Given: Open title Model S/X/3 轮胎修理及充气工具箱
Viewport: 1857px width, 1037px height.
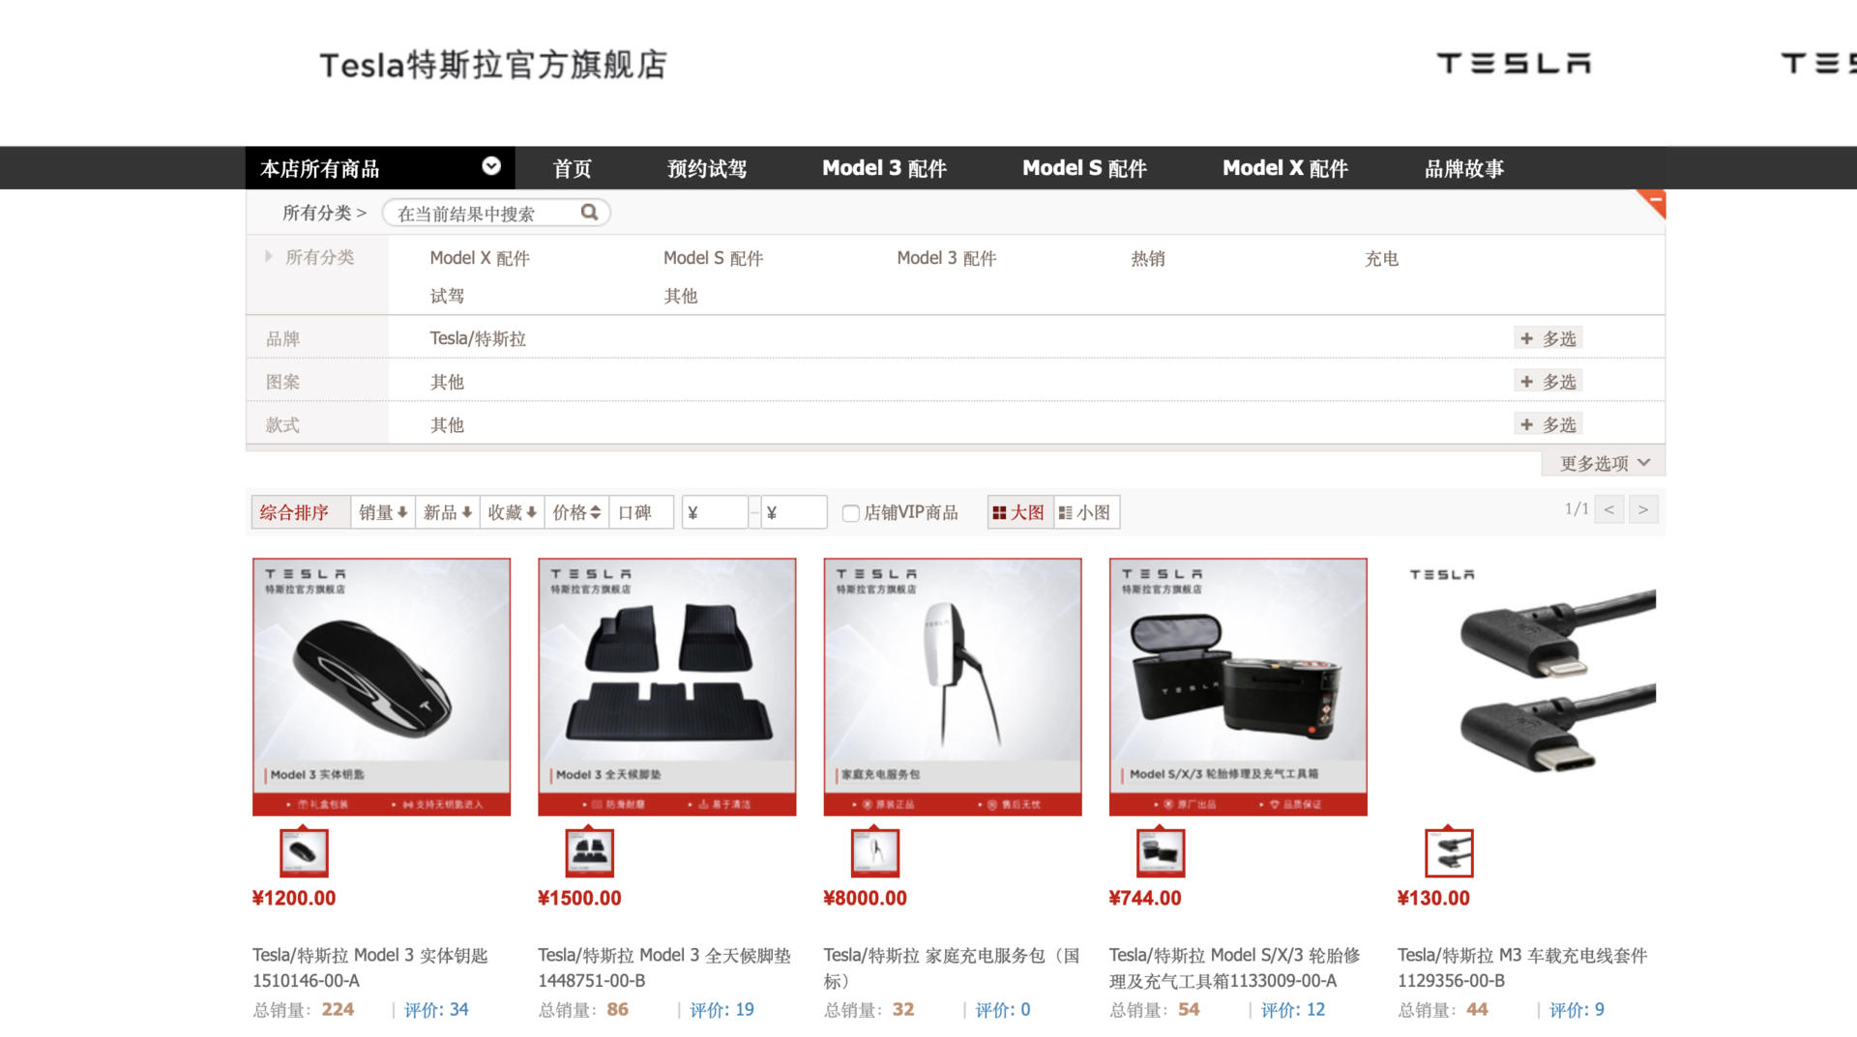Looking at the screenshot, I should tap(1235, 967).
